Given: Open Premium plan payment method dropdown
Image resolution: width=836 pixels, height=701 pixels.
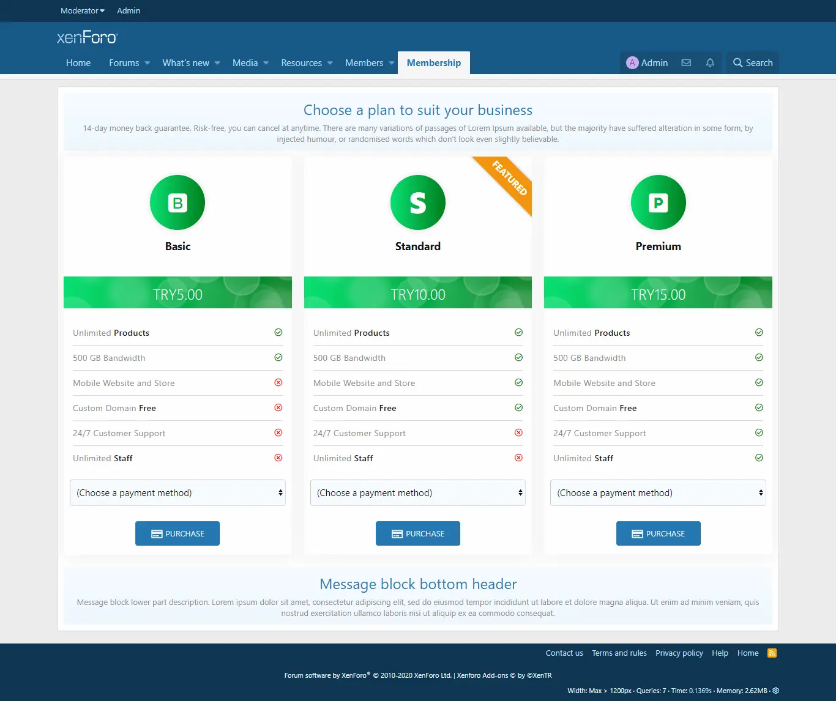Looking at the screenshot, I should tap(658, 493).
